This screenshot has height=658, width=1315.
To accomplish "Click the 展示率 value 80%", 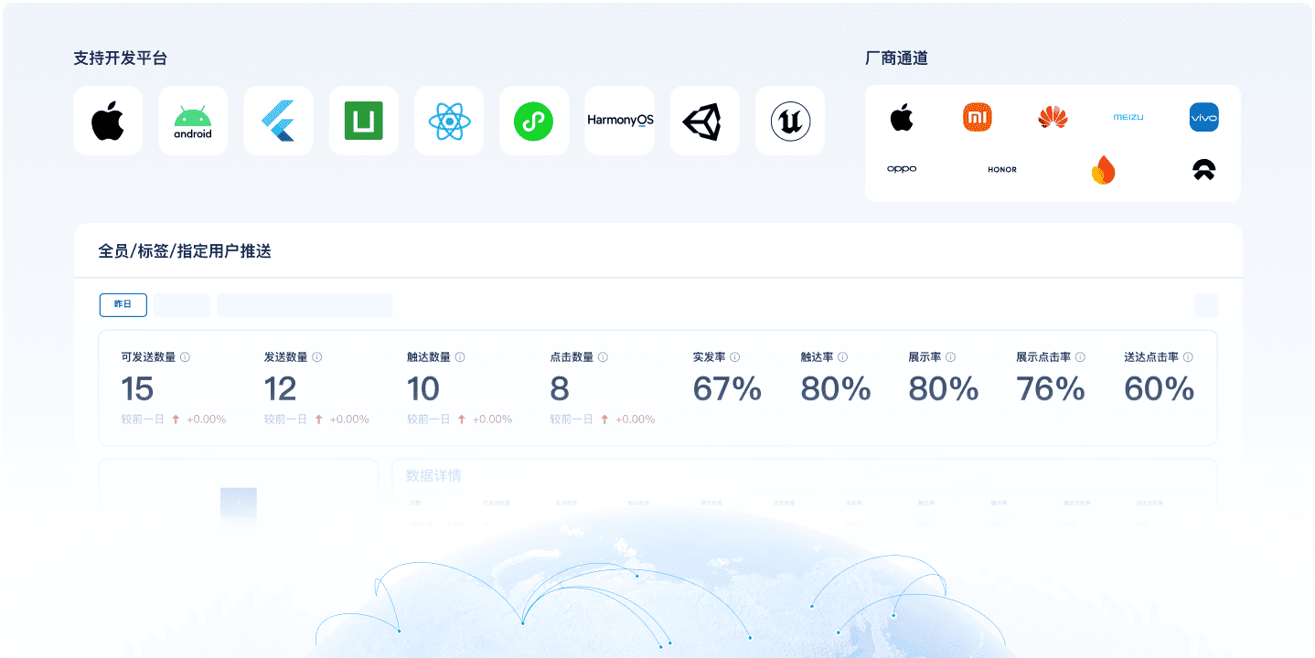I will tap(944, 389).
